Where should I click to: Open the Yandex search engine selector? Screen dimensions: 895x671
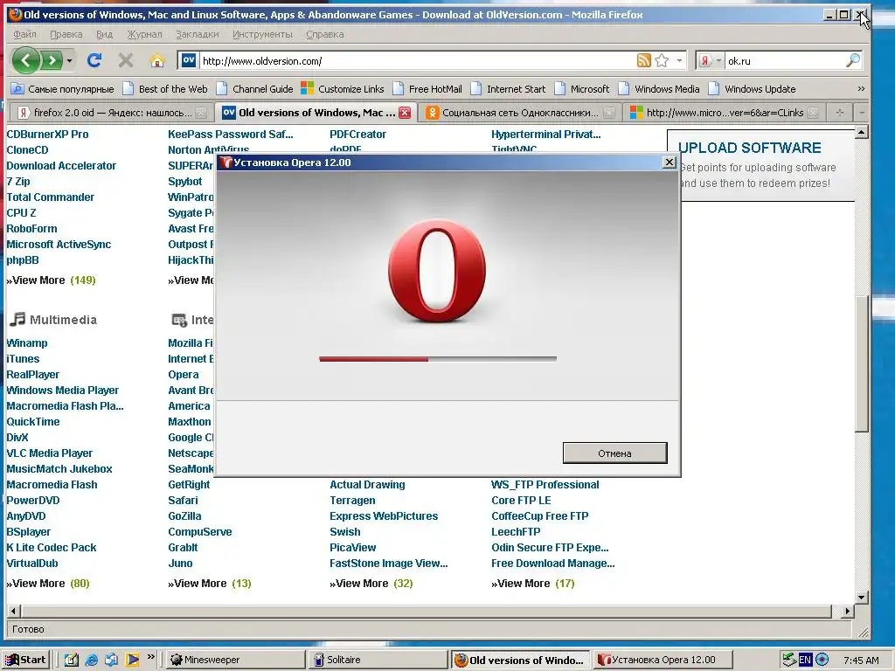point(710,60)
